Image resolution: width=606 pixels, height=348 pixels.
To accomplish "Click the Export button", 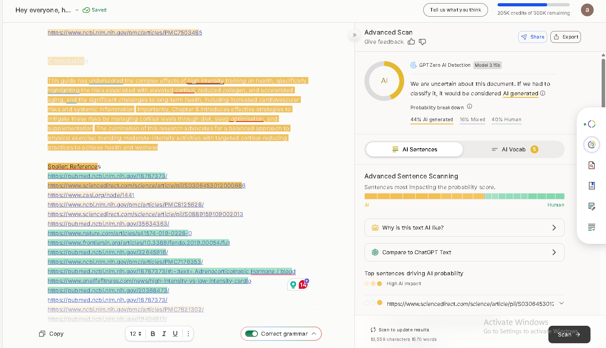I will pyautogui.click(x=565, y=37).
